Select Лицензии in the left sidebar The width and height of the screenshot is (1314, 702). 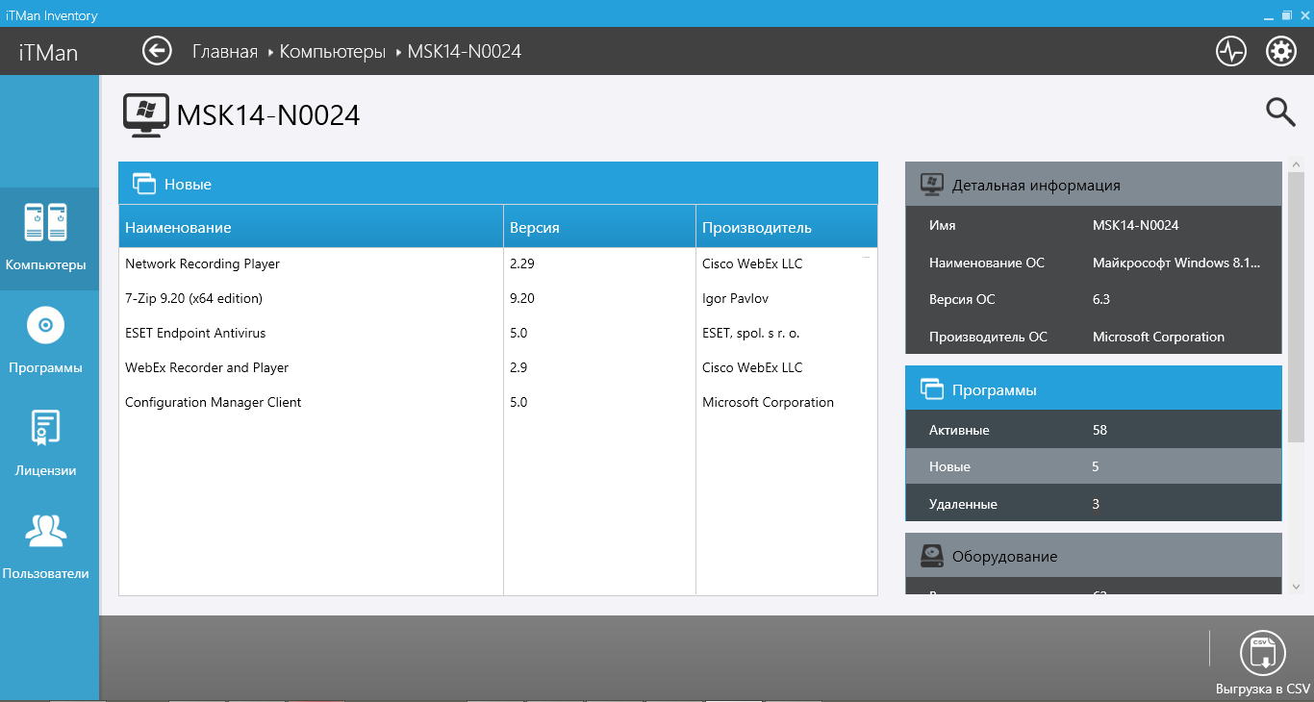(x=45, y=442)
